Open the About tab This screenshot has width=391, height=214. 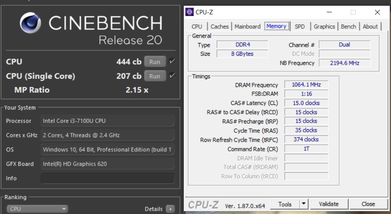coord(370,27)
